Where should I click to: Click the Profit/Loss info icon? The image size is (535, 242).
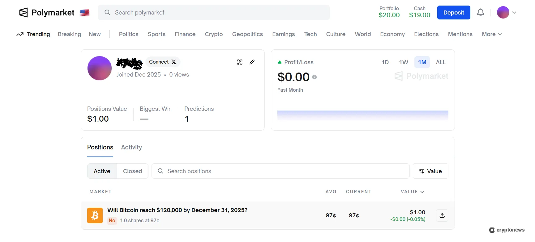click(314, 77)
